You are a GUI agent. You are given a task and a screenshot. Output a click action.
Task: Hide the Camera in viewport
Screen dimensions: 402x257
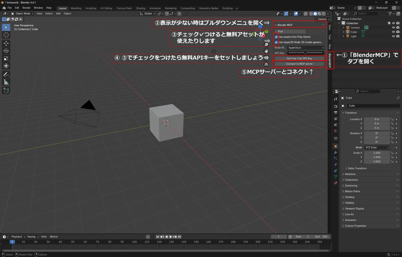pyautogui.click(x=394, y=27)
